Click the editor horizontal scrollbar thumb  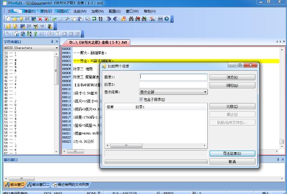coord(75,151)
